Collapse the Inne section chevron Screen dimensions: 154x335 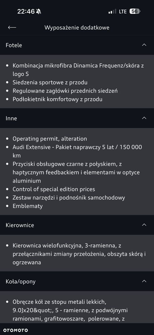[144, 118]
